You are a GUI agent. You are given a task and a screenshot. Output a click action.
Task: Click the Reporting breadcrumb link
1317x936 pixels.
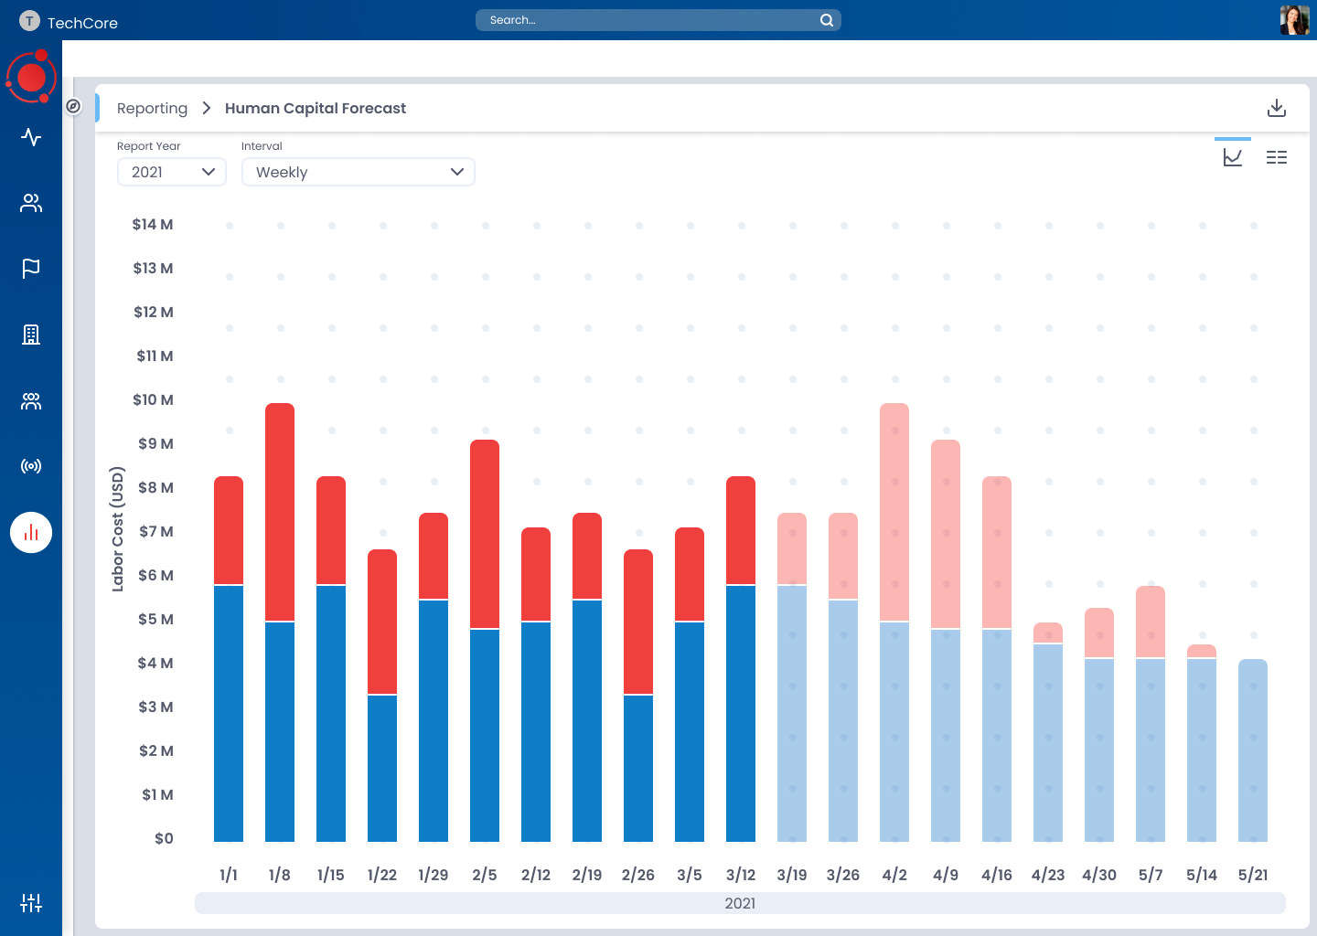click(x=152, y=108)
